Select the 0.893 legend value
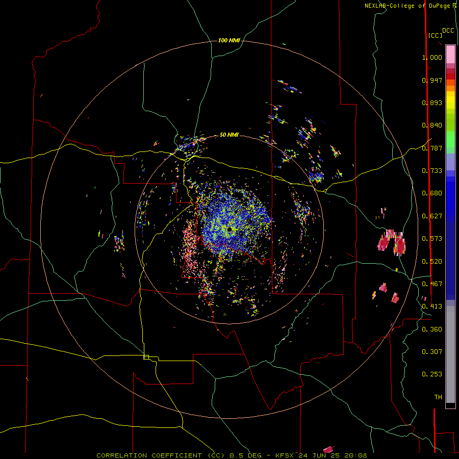The image size is (459, 459). click(432, 103)
